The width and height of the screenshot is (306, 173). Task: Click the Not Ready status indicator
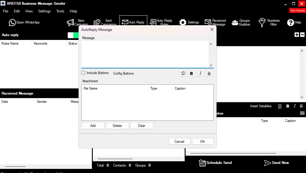(x=297, y=11)
